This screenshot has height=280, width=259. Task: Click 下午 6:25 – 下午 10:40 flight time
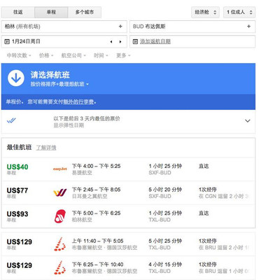coord(97,265)
